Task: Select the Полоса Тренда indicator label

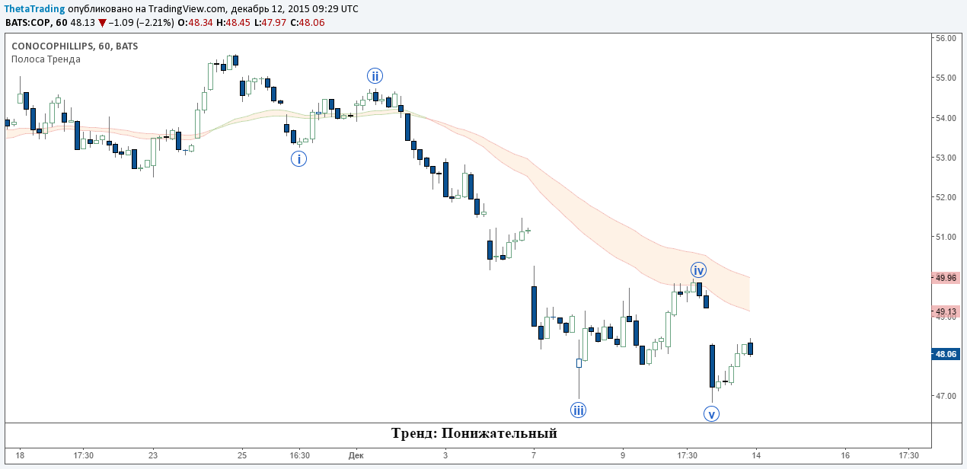Action: point(46,59)
